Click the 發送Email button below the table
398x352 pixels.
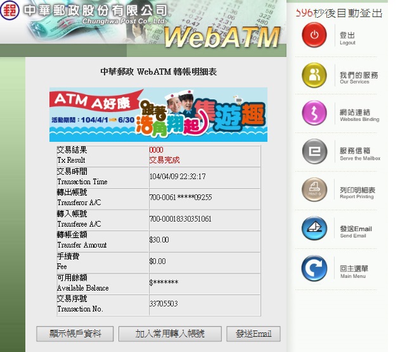click(254, 334)
